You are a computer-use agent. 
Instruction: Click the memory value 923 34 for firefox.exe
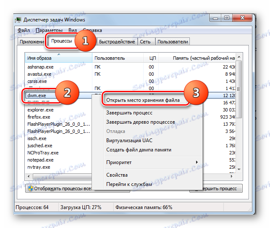(228, 117)
